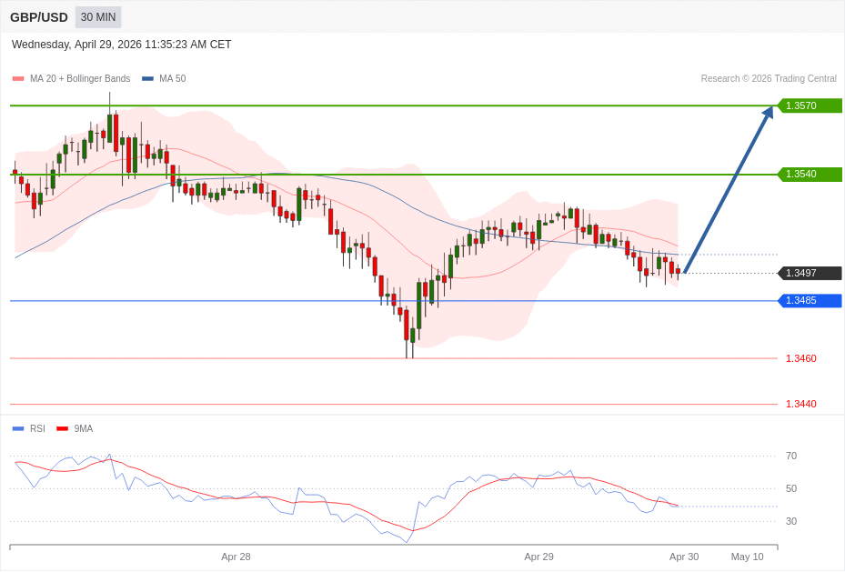
Task: Select the black 1.3497 current price tag
Action: [x=809, y=273]
